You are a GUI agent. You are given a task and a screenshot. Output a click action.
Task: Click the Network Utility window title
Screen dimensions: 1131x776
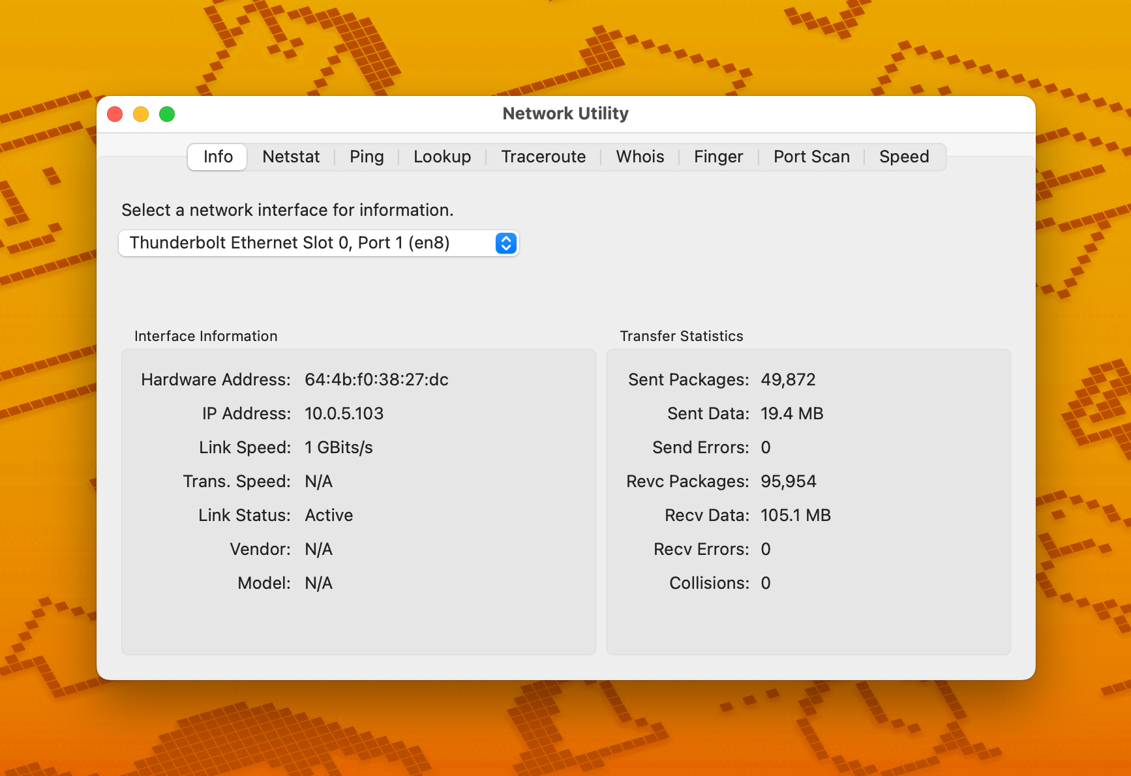click(565, 113)
